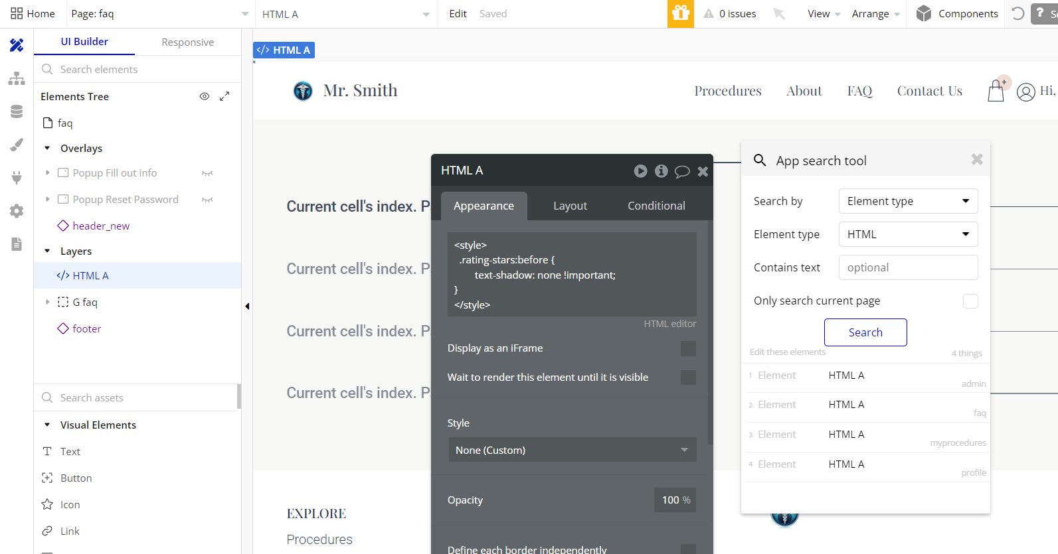Click the info icon in HTML A editor header
This screenshot has height=554, width=1058.
pos(661,171)
